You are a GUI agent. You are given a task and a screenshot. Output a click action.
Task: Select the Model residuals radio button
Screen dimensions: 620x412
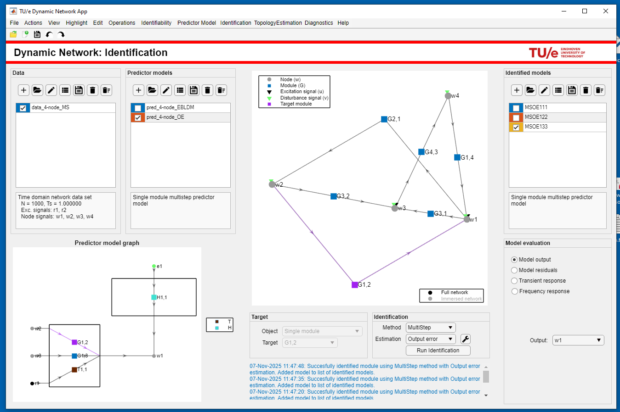point(514,270)
